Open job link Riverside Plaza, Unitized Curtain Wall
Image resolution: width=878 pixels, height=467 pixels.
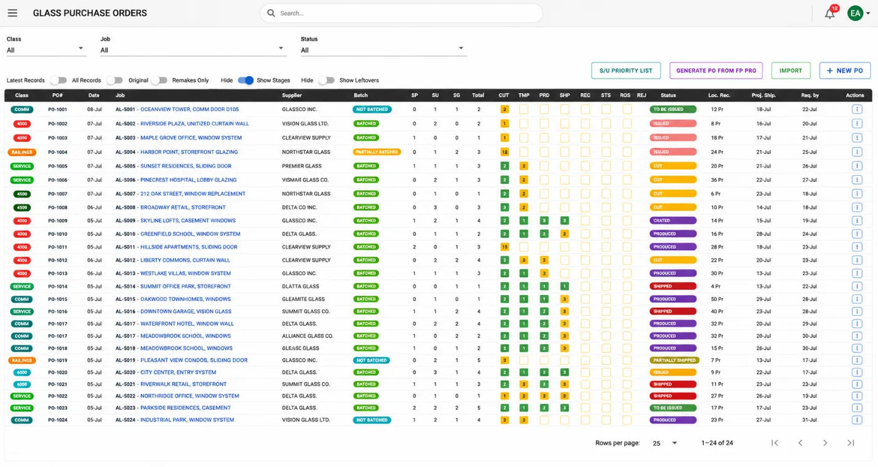pos(194,124)
